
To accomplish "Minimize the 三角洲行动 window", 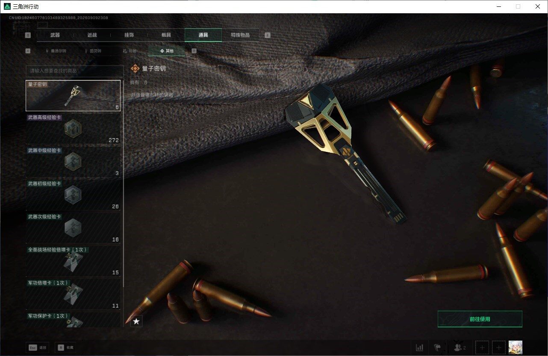I will coord(498,6).
